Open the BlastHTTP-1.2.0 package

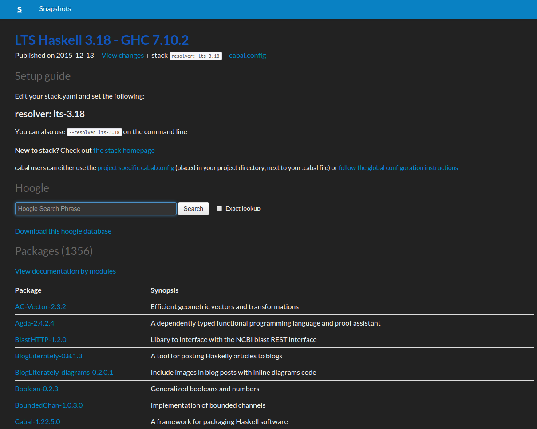point(41,339)
